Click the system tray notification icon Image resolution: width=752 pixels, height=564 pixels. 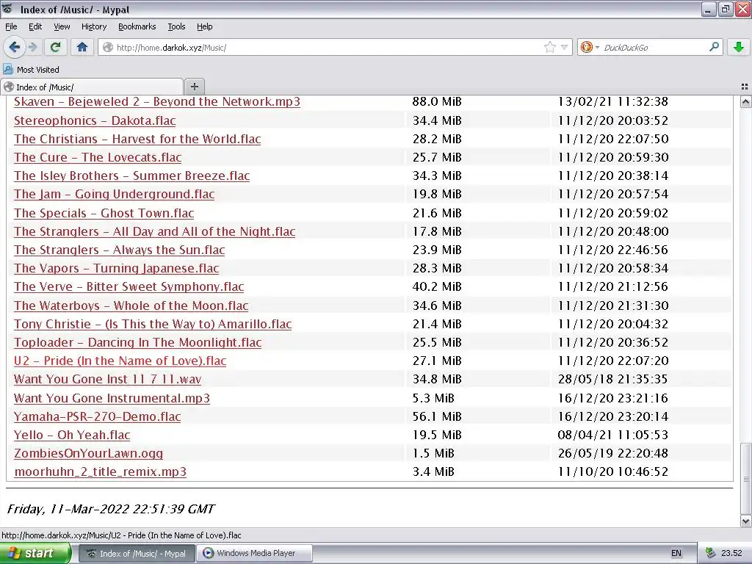tap(711, 553)
